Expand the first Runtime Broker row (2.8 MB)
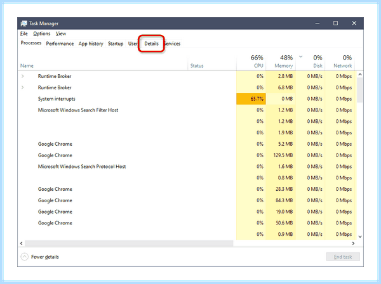The height and width of the screenshot is (284, 381). tap(23, 76)
